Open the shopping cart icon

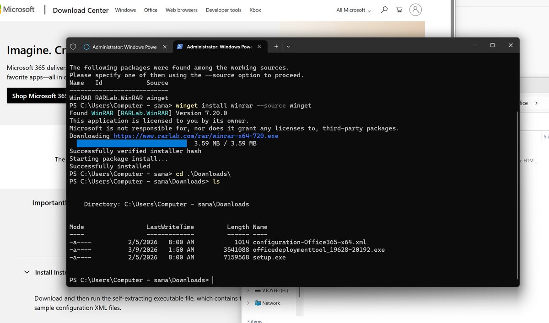[x=399, y=10]
